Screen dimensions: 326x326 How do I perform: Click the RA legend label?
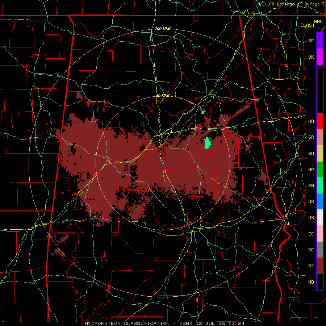pos(311,186)
